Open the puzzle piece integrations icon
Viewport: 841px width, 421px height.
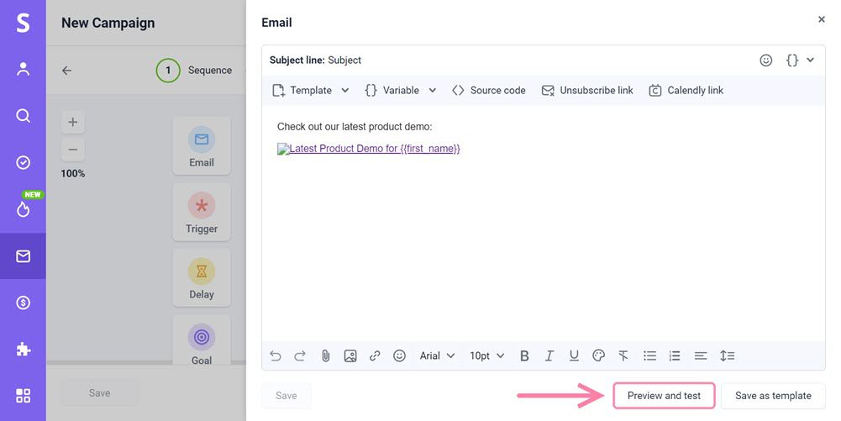23,350
